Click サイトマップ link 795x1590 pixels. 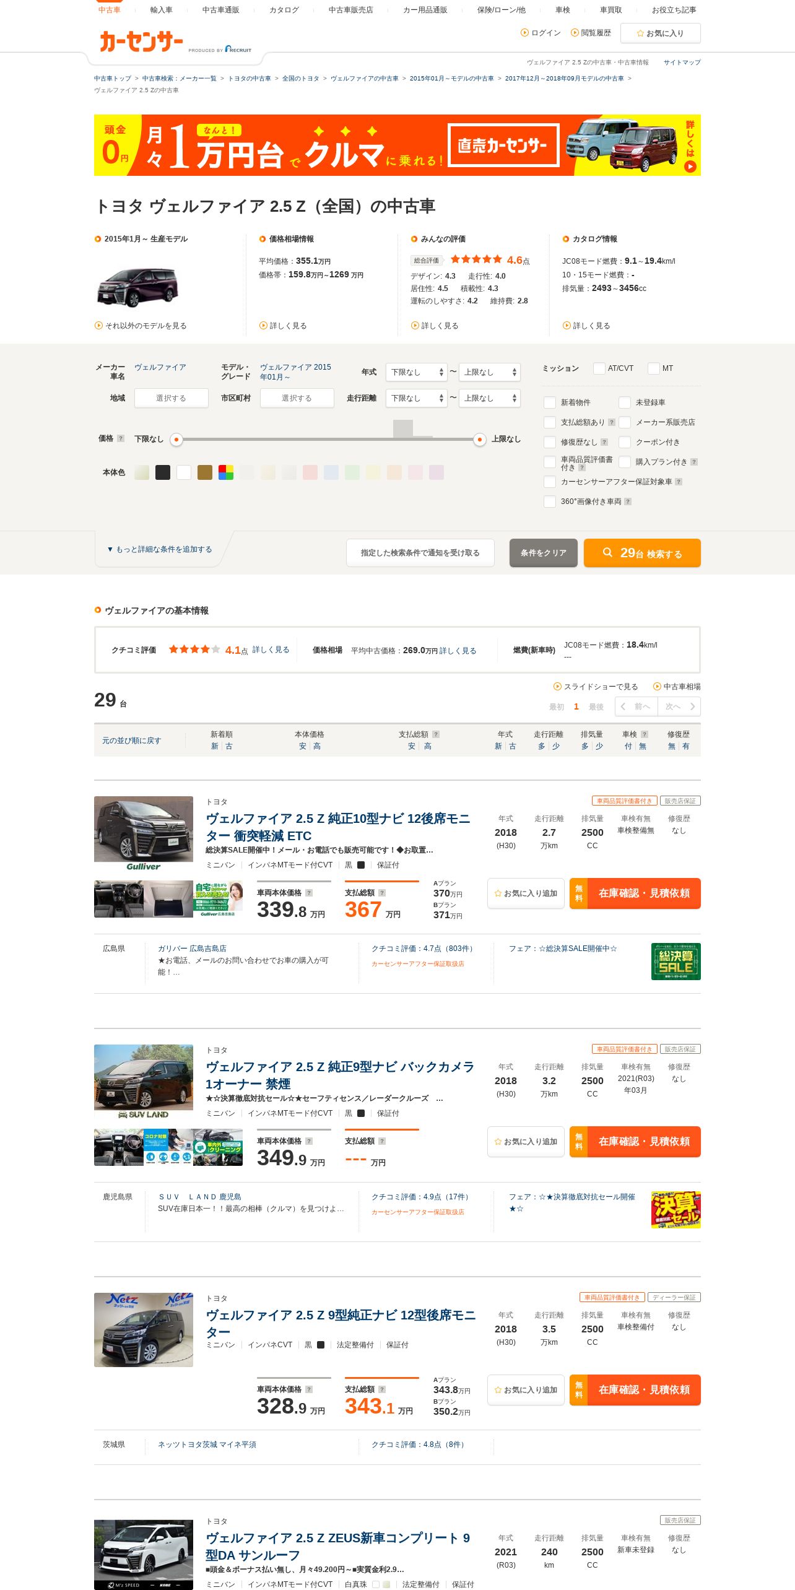[x=682, y=63]
